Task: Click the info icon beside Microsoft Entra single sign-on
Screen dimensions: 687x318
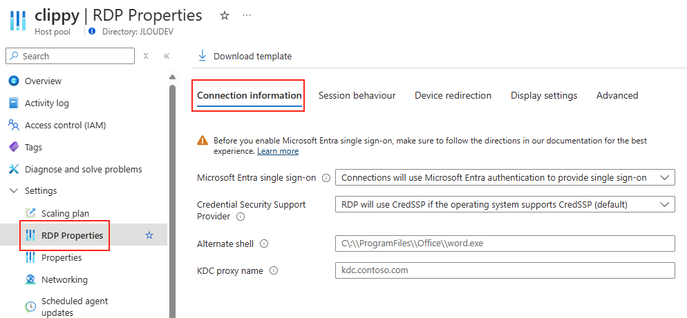Action: [326, 178]
